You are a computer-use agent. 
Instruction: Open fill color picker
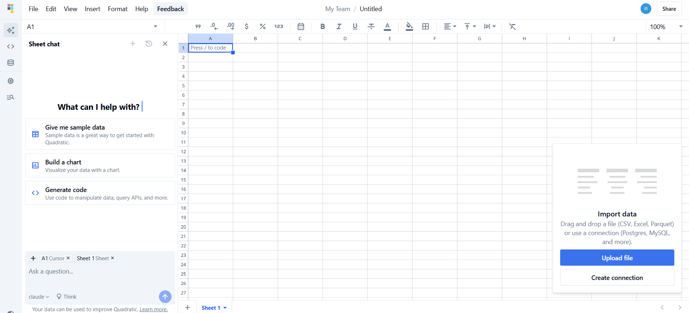[x=409, y=27]
